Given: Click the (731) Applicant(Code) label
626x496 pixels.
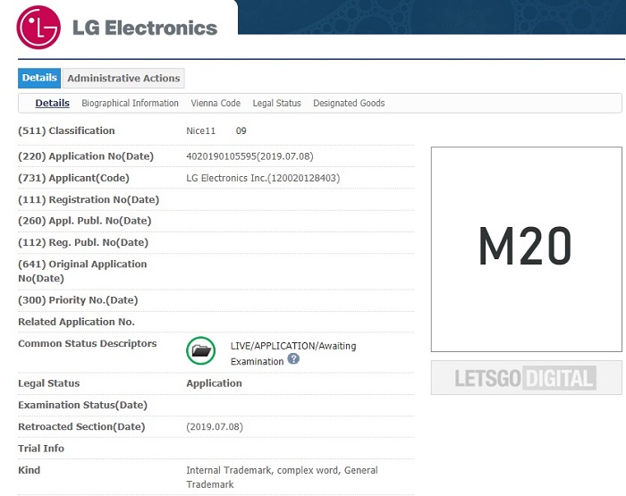Looking at the screenshot, I should click(x=74, y=178).
